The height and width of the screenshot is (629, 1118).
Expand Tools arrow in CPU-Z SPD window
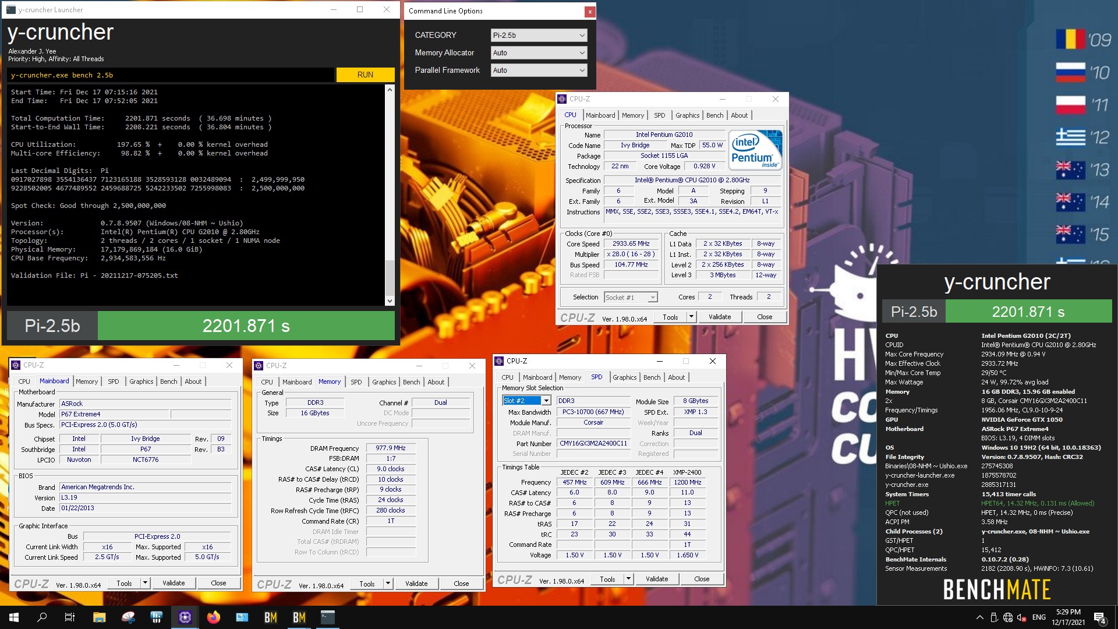[628, 579]
